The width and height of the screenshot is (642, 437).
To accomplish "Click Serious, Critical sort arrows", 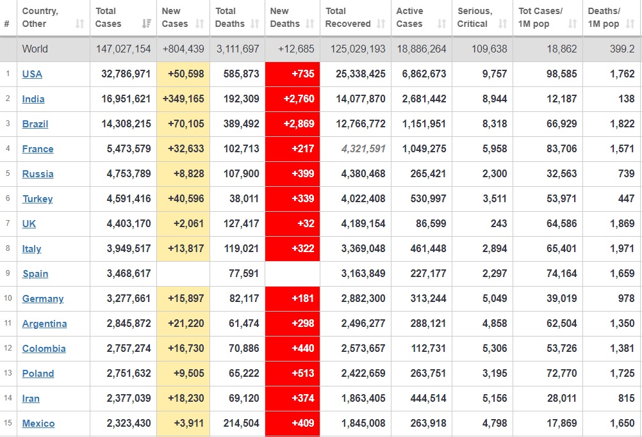I will pyautogui.click(x=502, y=24).
